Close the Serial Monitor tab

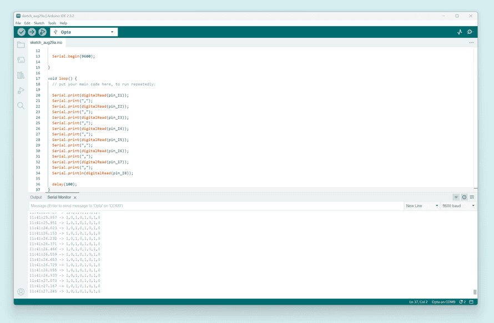coord(75,197)
